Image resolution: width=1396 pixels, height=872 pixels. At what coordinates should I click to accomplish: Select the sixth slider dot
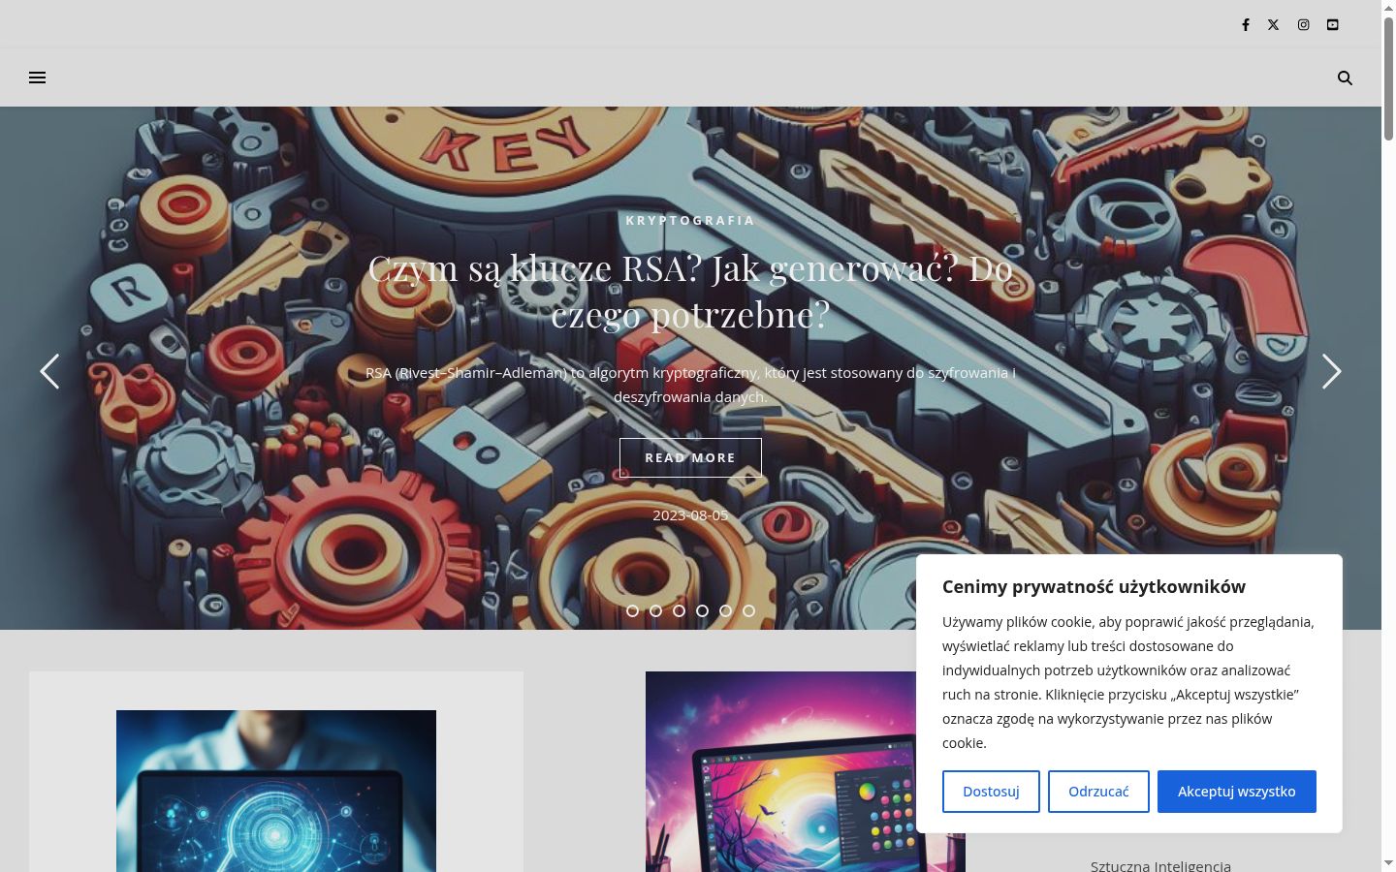point(749,611)
